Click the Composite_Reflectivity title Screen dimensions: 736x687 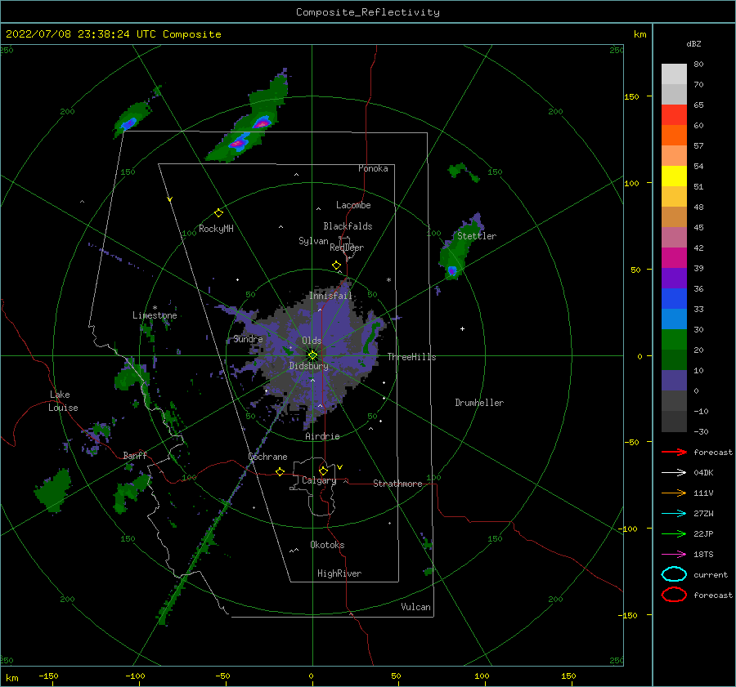[368, 12]
